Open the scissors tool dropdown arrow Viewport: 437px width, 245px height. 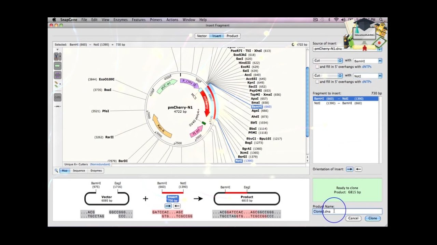click(x=60, y=56)
